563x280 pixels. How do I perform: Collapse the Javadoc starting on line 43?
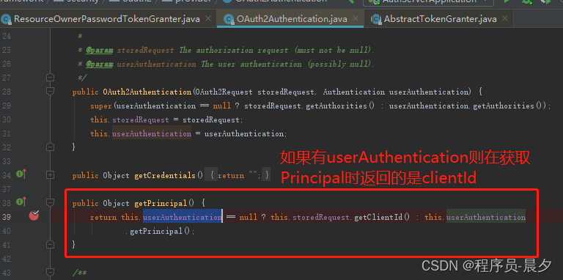[51, 273]
